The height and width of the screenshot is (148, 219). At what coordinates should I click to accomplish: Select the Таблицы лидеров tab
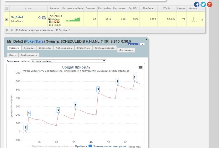(104, 48)
